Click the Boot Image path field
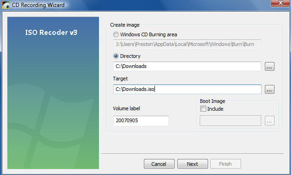This screenshot has width=291, height=175. (x=231, y=121)
